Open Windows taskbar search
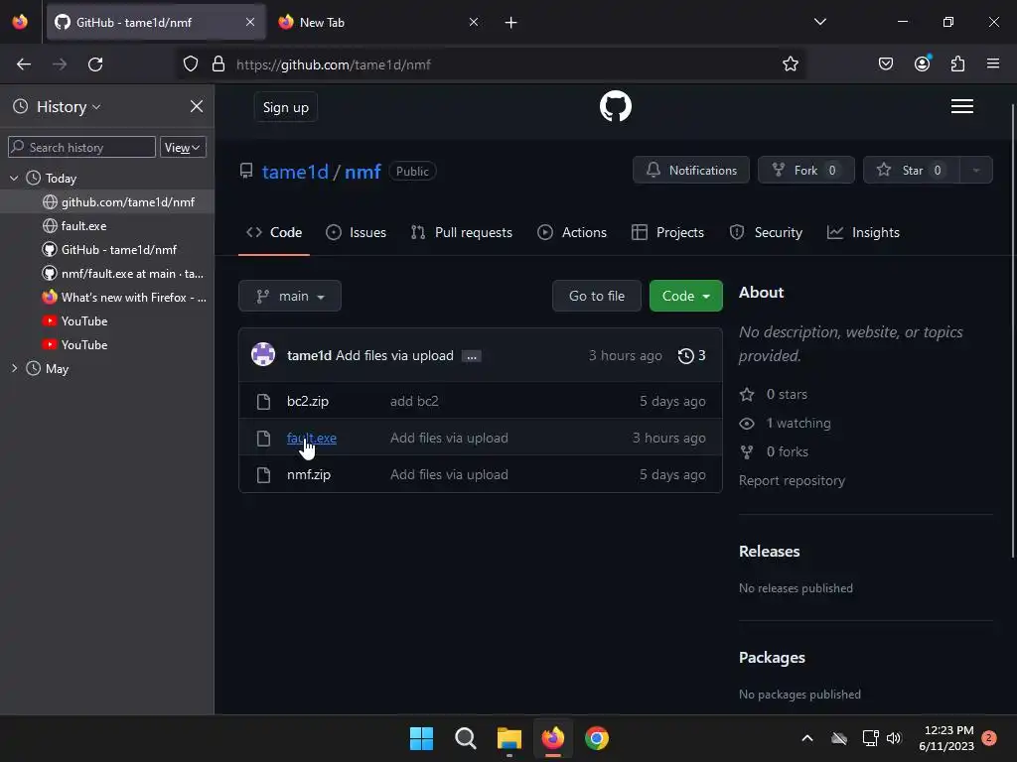 465,738
